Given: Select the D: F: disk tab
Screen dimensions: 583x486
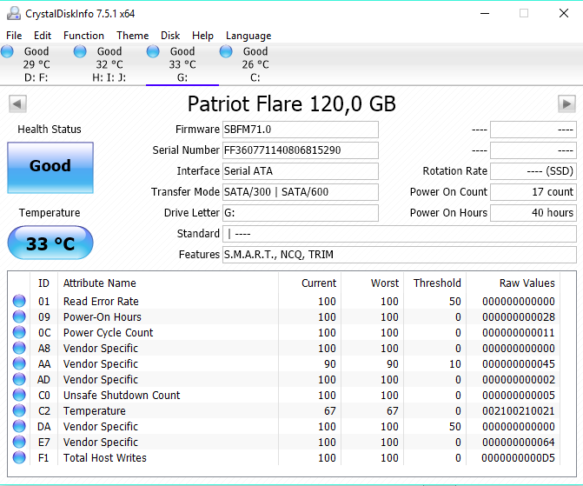Looking at the screenshot, I should pyautogui.click(x=35, y=64).
